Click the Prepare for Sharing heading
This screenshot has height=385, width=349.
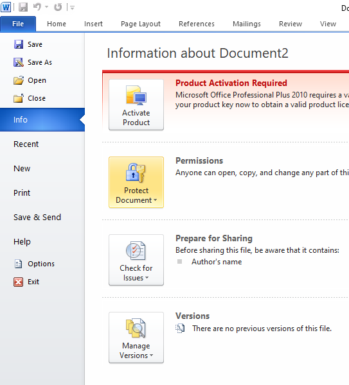tap(214, 238)
